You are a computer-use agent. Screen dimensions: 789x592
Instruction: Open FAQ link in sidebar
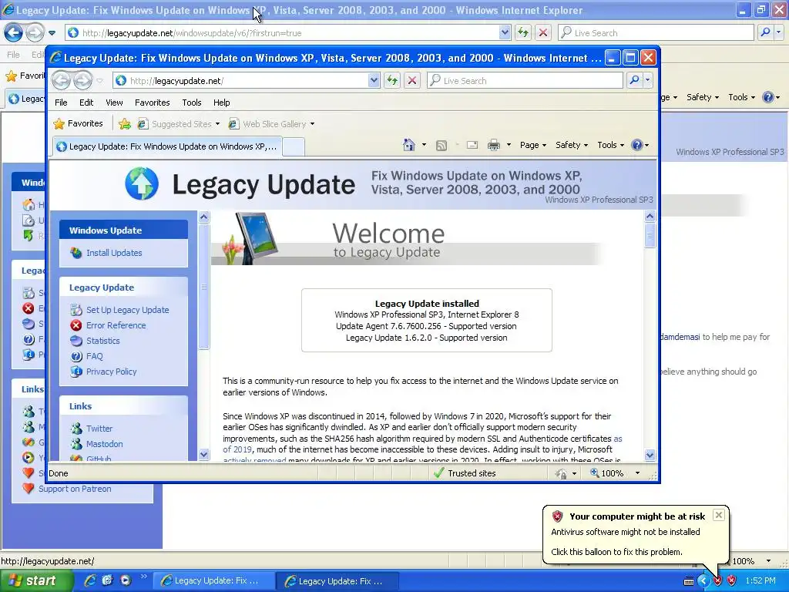(95, 356)
